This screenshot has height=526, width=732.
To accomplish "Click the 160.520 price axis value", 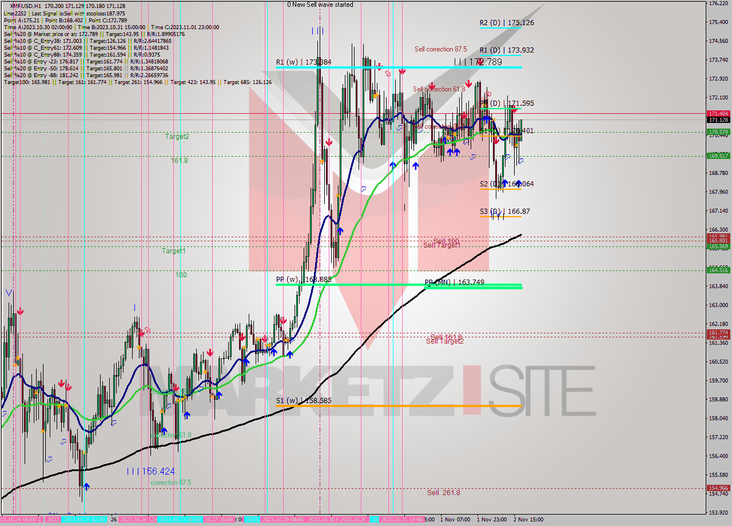I will (718, 361).
